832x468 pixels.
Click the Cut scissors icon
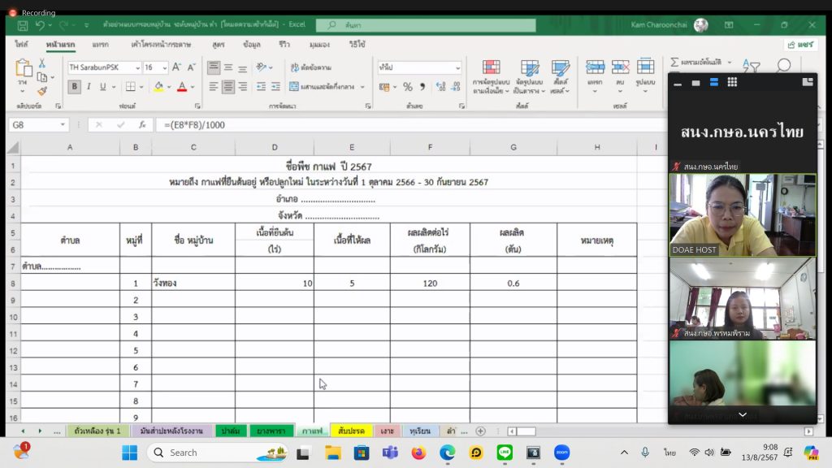click(x=42, y=63)
